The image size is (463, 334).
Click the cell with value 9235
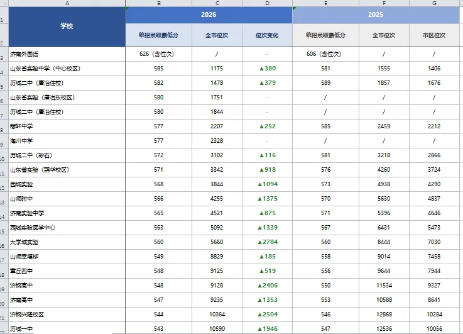tap(217, 300)
